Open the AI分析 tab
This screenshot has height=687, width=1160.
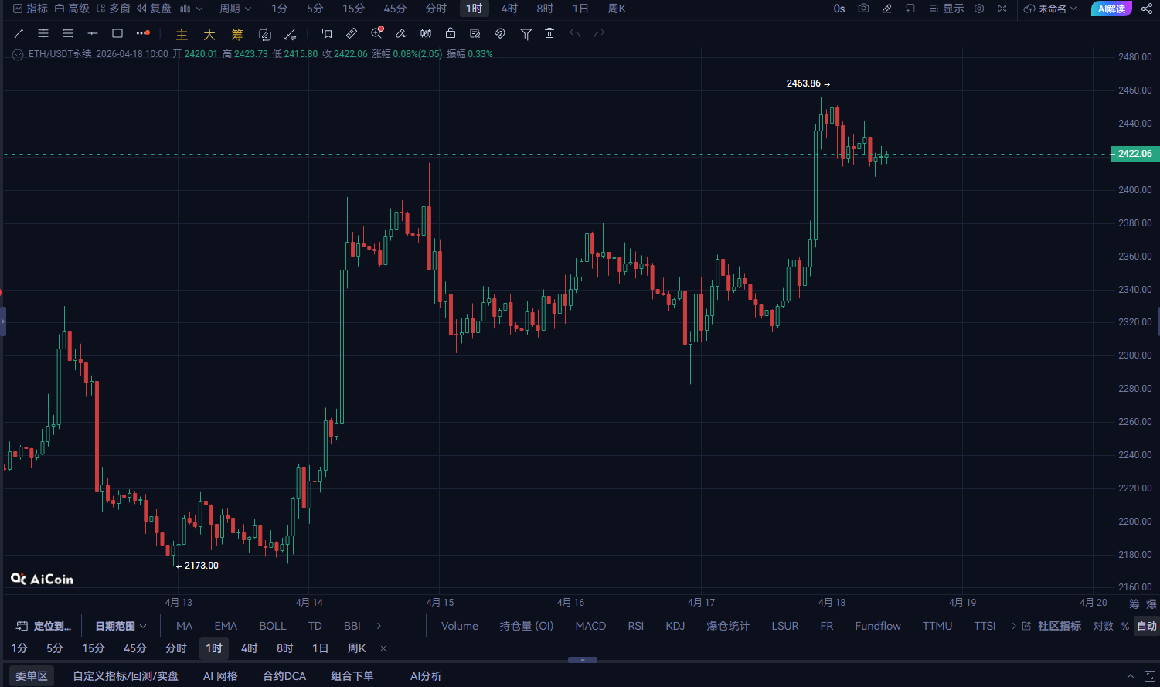(426, 676)
